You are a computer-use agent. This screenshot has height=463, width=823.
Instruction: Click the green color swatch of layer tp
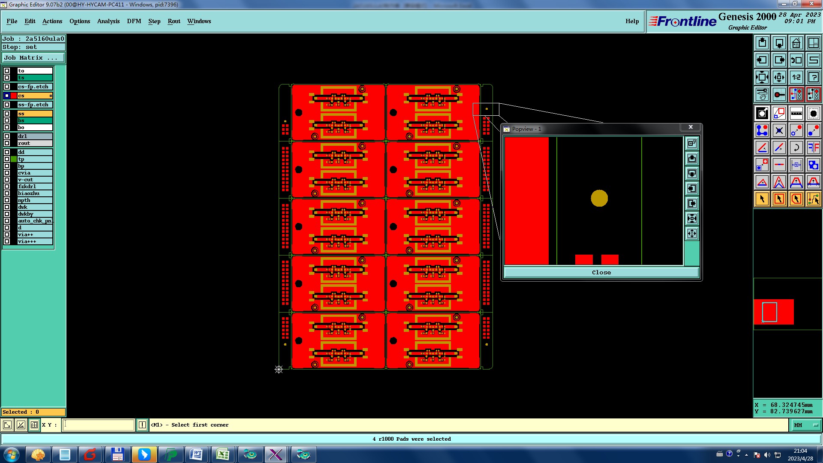coord(14,159)
